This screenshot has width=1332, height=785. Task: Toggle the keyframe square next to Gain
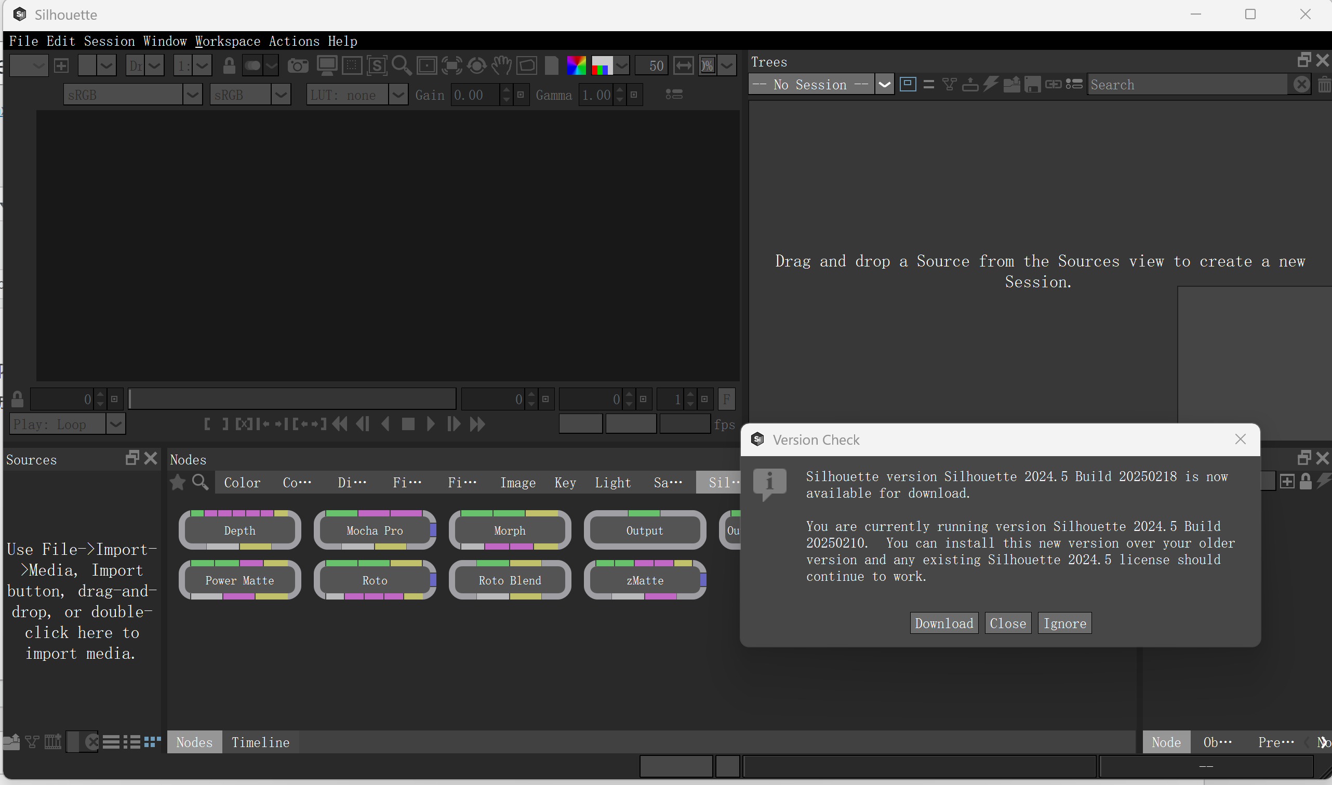pyautogui.click(x=521, y=95)
